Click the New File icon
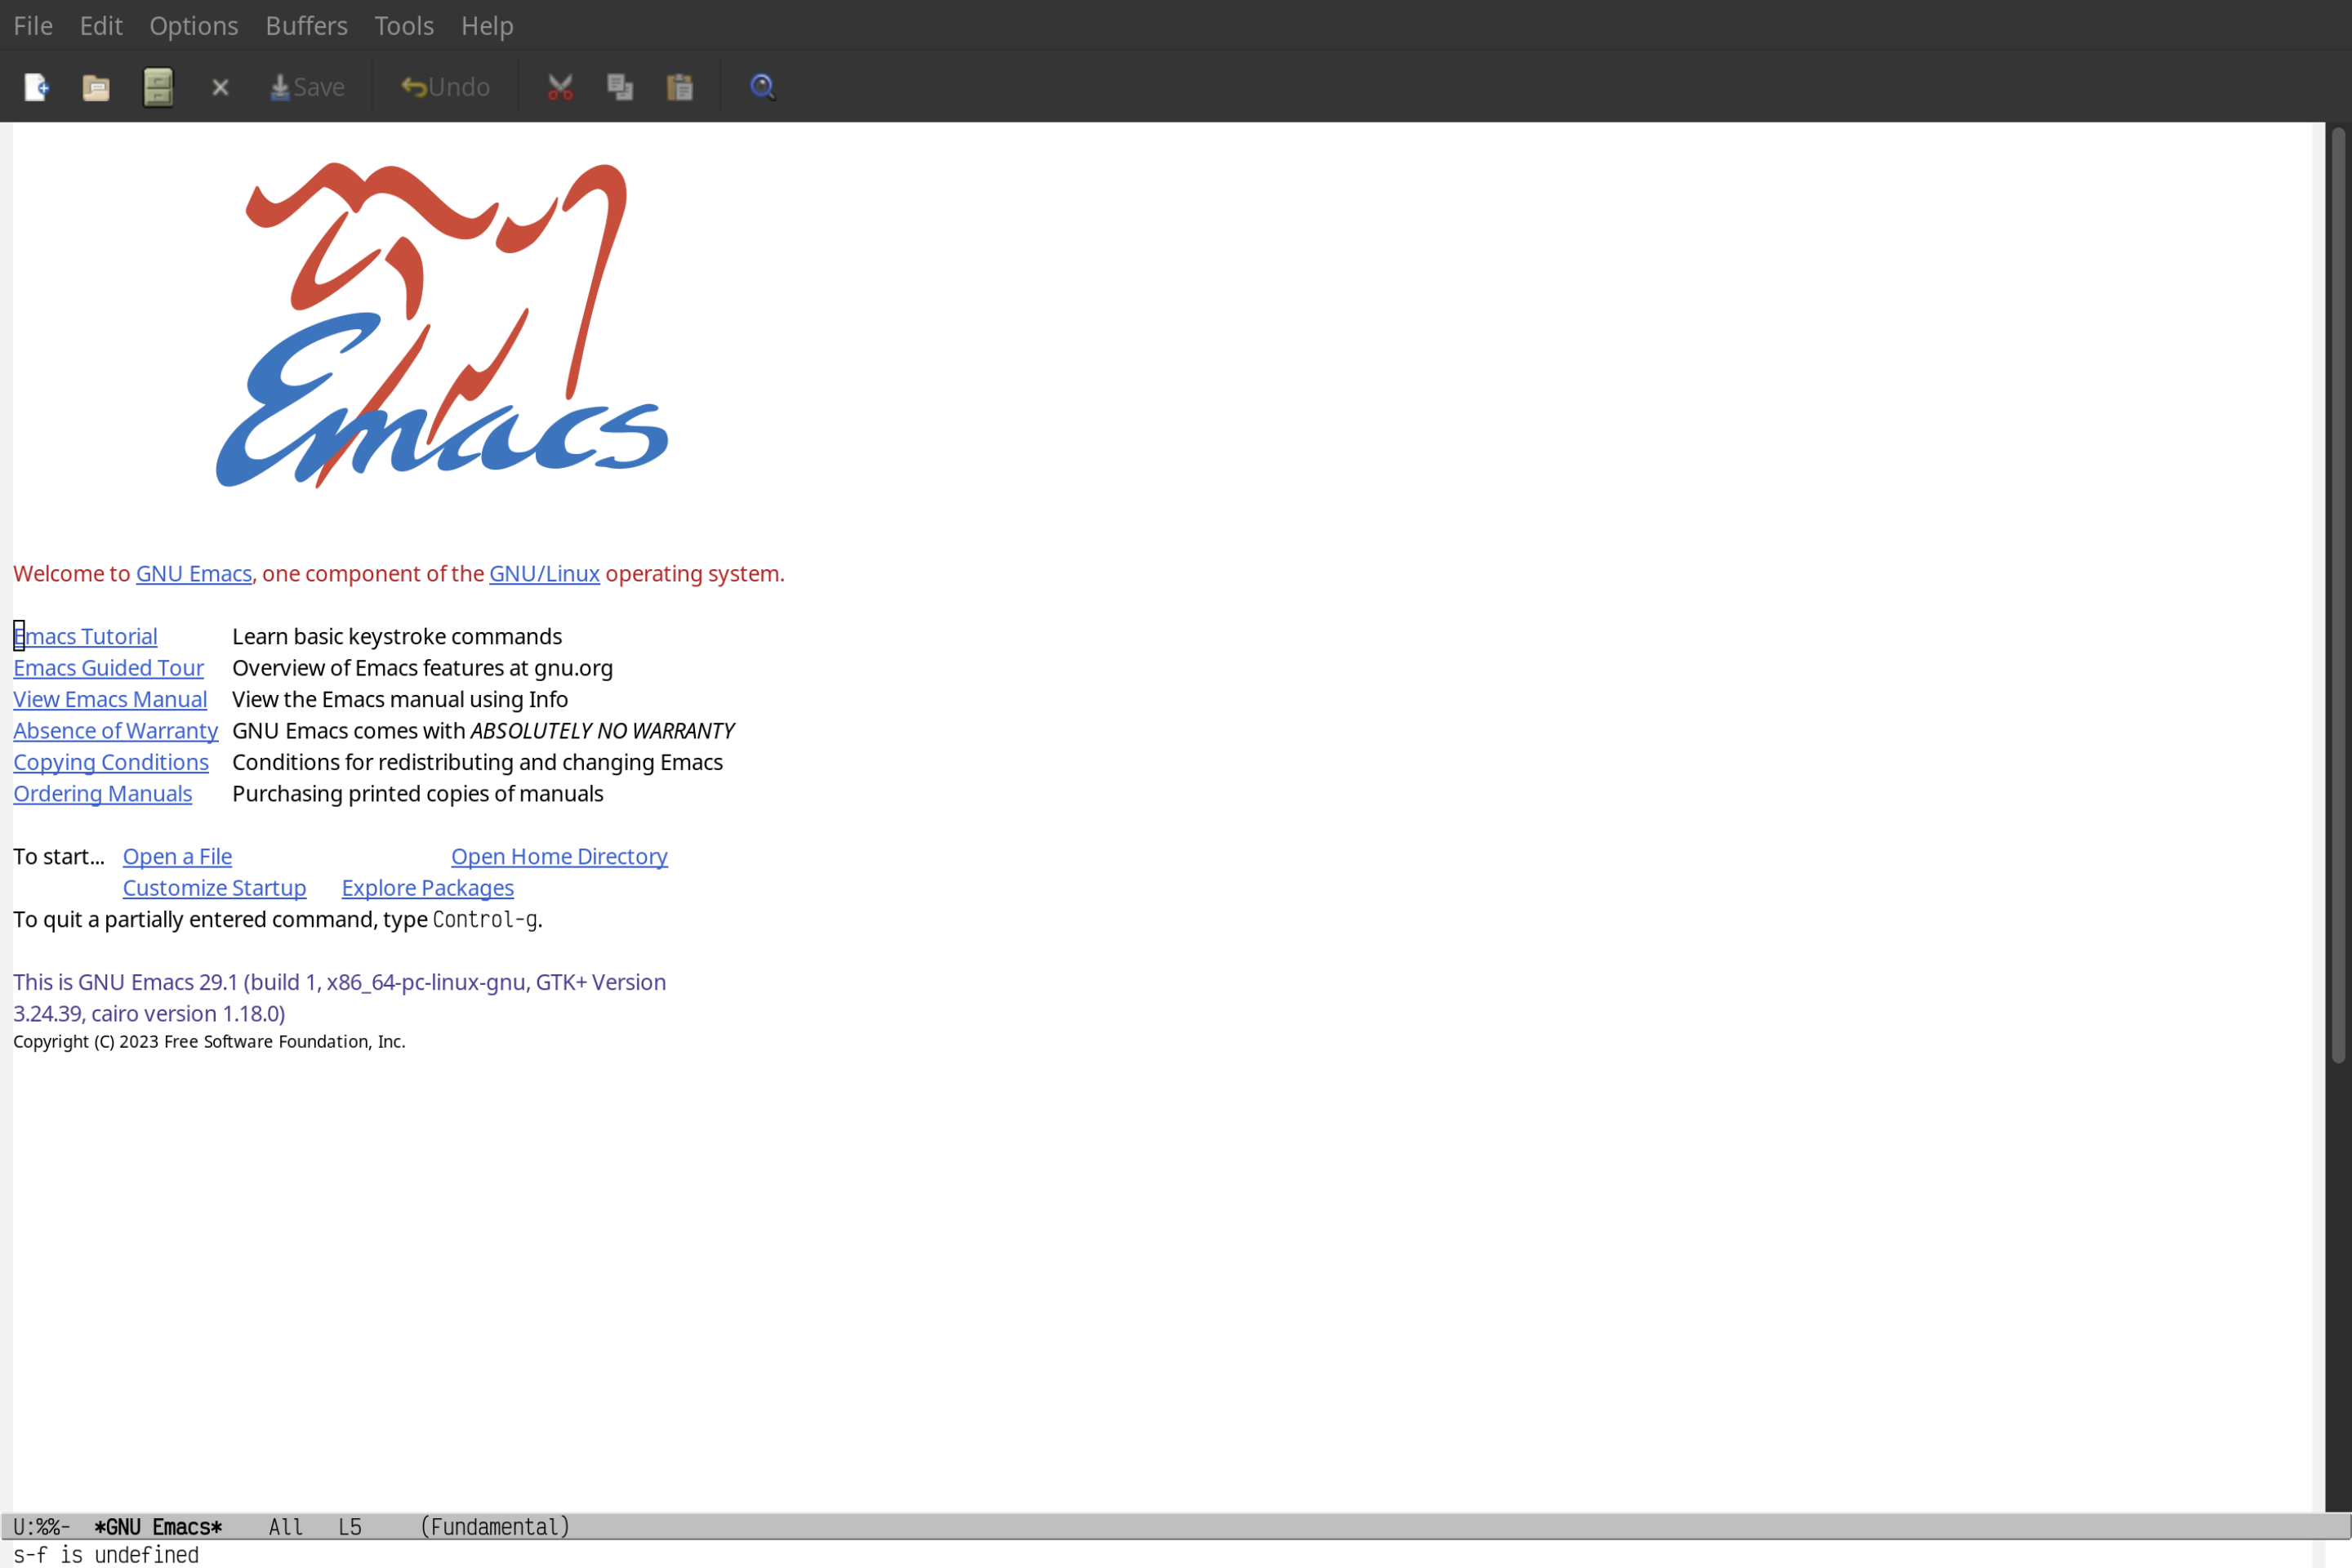Screen dimensions: 2352x1568 (x=37, y=87)
